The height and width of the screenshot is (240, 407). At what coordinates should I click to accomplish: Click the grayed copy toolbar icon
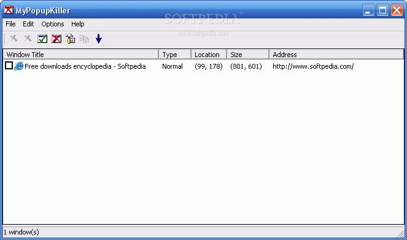pos(84,39)
